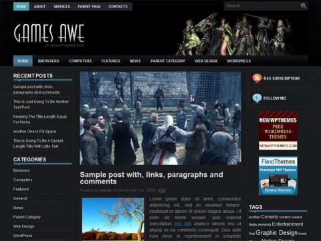Click the search magnifier icon

point(304,5)
